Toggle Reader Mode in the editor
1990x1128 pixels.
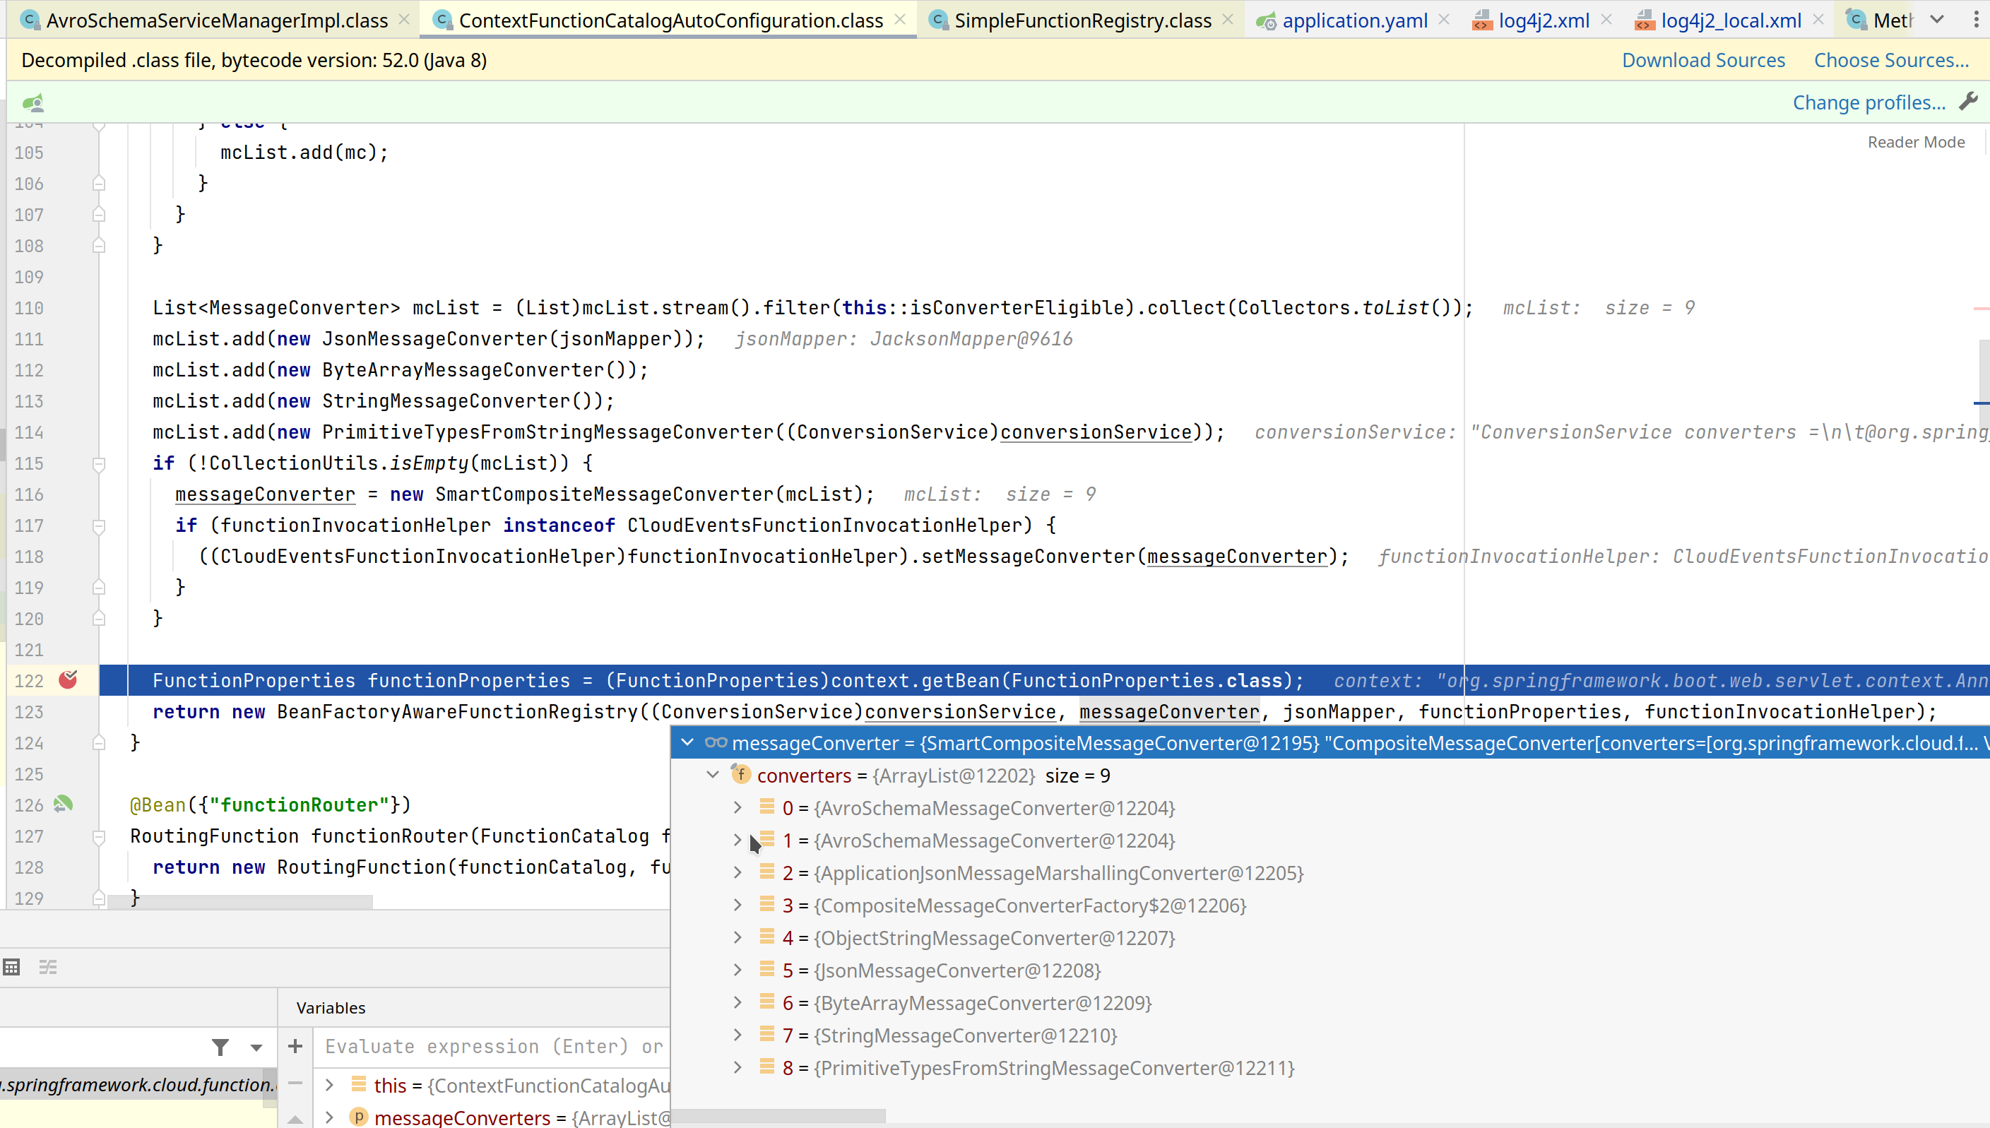(1916, 142)
